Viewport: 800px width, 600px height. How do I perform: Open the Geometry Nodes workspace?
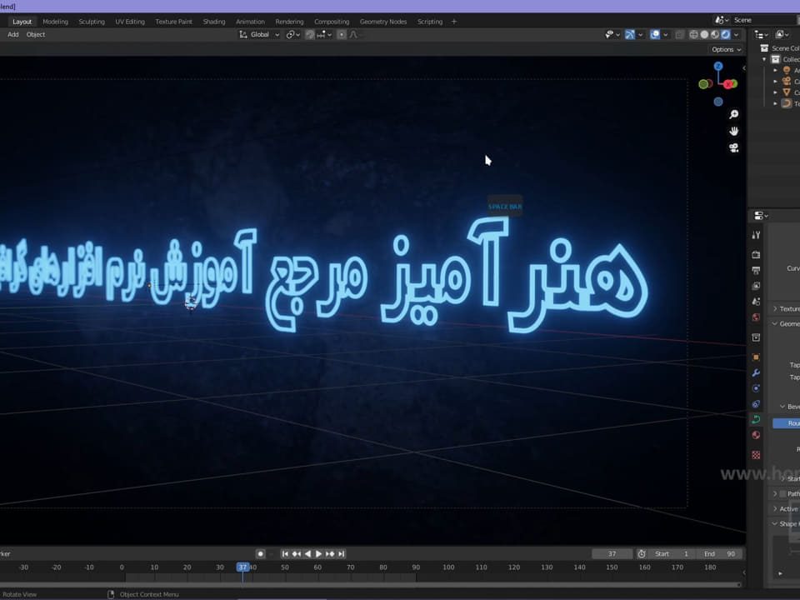383,22
